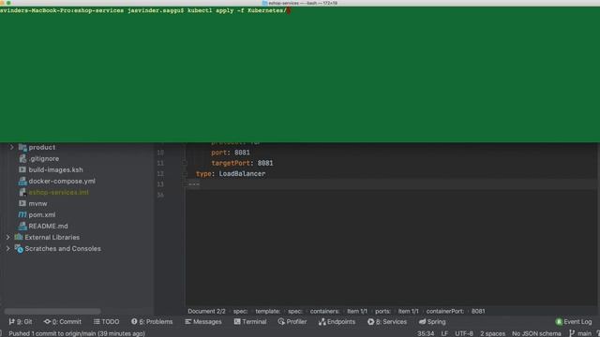Toggle fold marker beside line 11
Screen dimensions: 600x337
pyautogui.click(x=185, y=163)
